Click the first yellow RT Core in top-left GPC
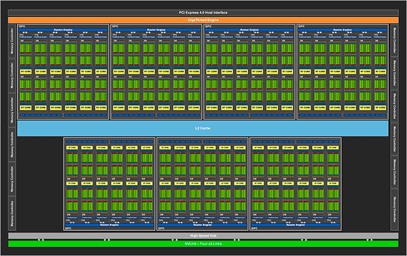 (26, 73)
